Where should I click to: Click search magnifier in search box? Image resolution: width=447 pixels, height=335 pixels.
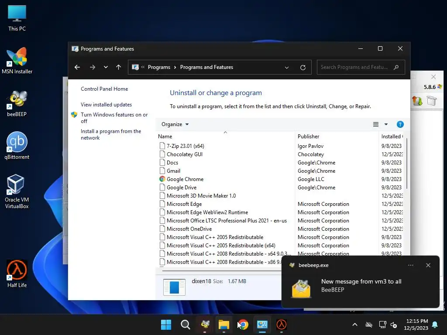coord(396,67)
